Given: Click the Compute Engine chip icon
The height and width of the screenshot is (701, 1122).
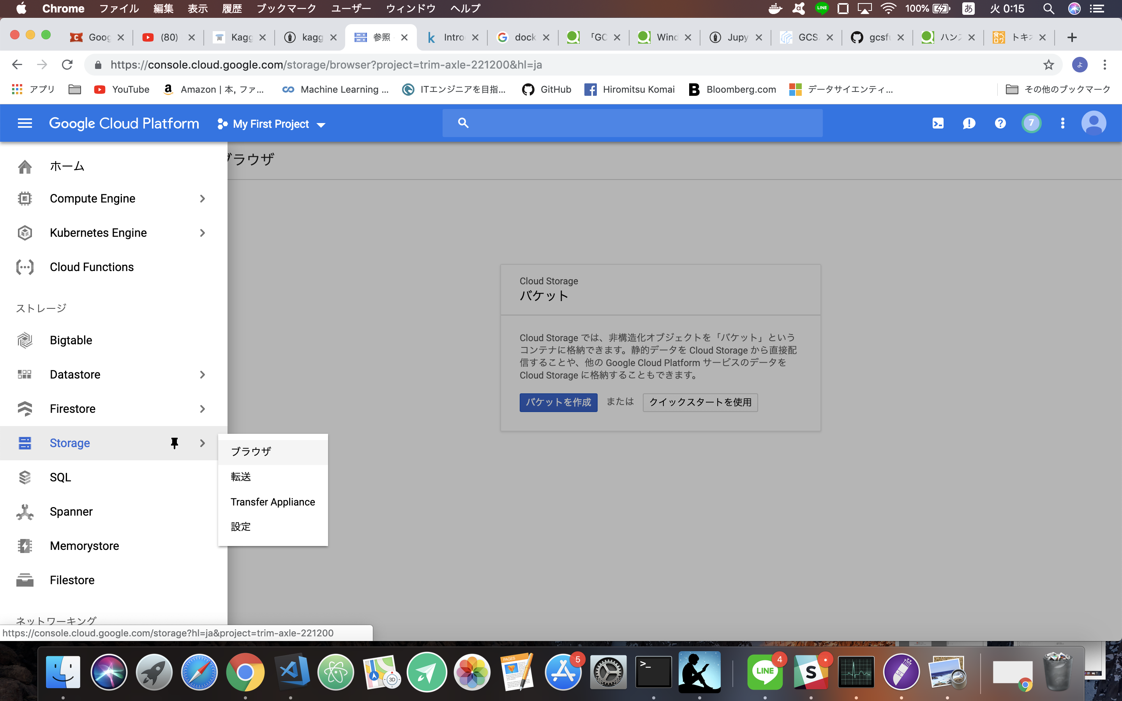Looking at the screenshot, I should tap(25, 199).
